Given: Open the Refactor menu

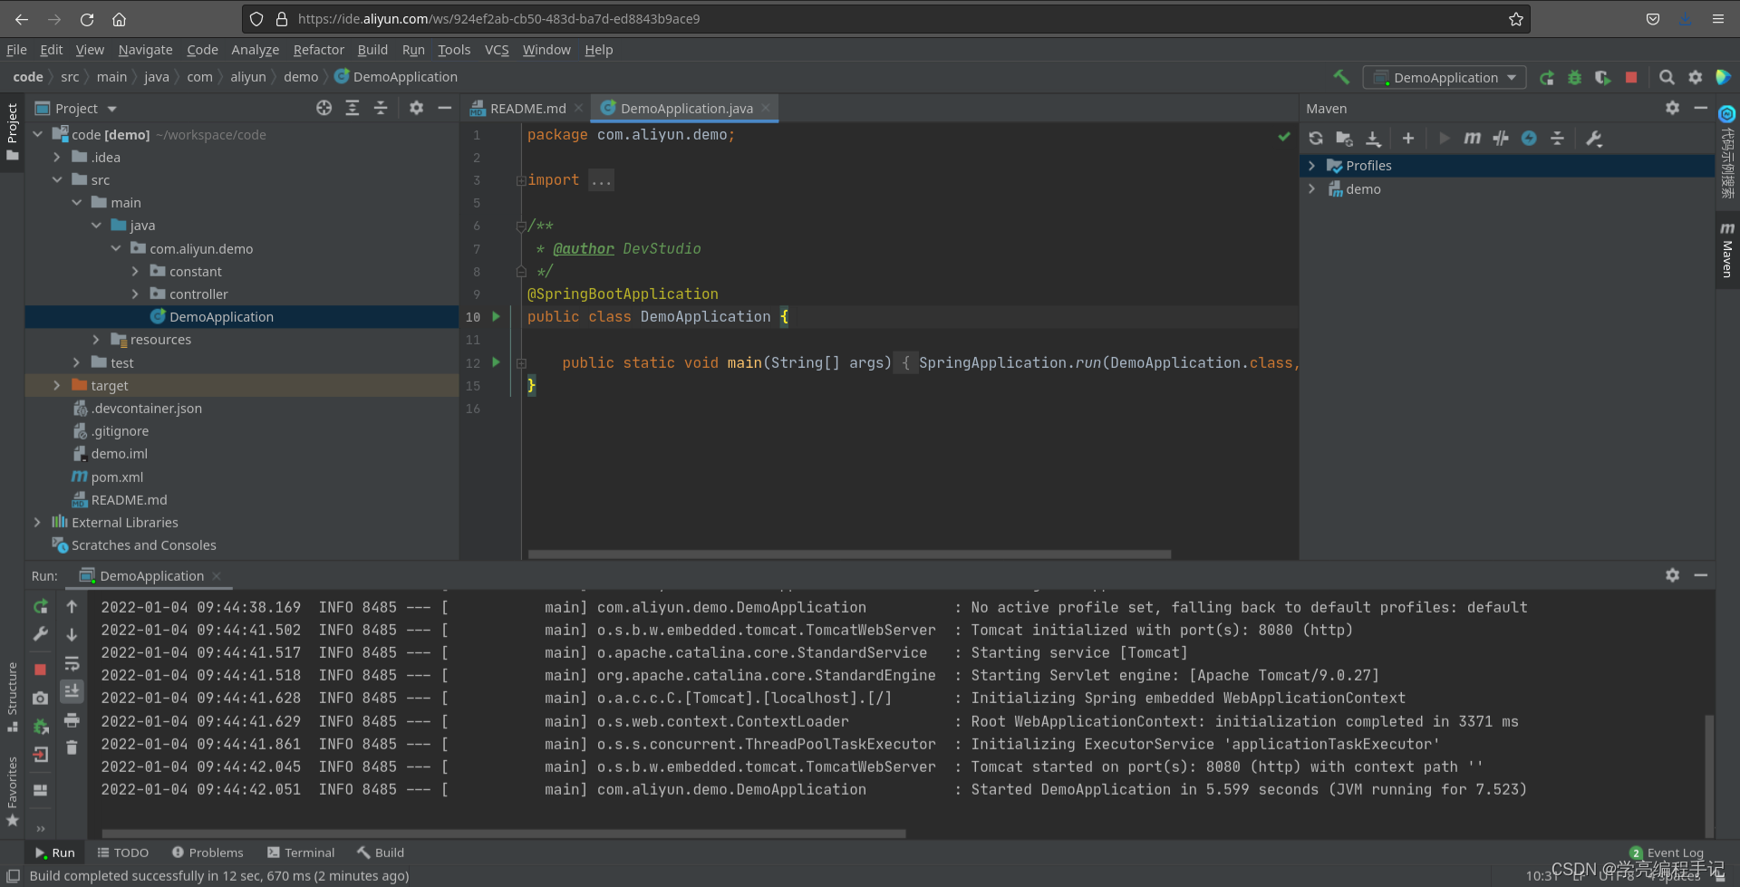Looking at the screenshot, I should pos(318,50).
